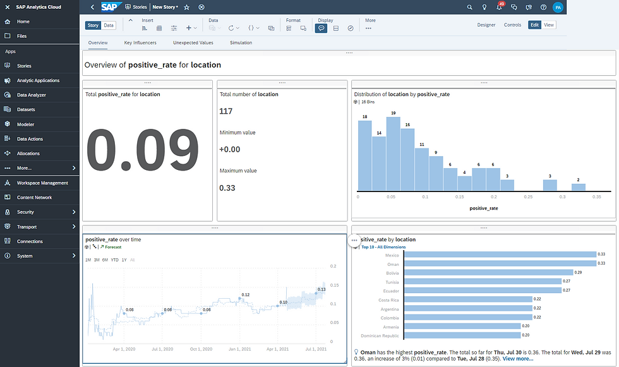Open Files in the side navigation
The width and height of the screenshot is (619, 367).
(39, 36)
